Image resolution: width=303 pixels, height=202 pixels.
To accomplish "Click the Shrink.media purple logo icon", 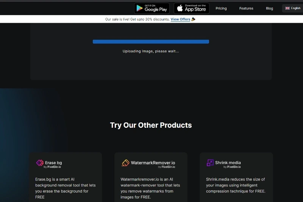I will (x=210, y=163).
